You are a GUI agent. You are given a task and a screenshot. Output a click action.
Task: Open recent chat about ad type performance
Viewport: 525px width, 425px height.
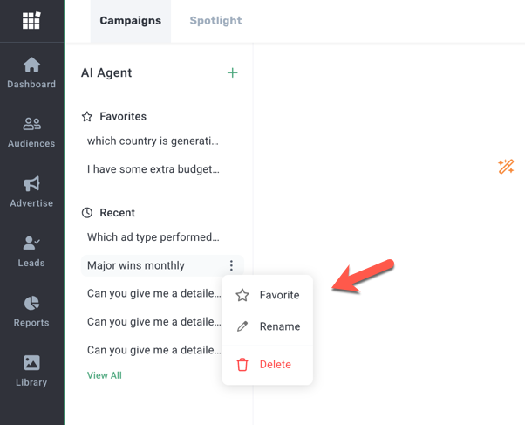point(153,237)
